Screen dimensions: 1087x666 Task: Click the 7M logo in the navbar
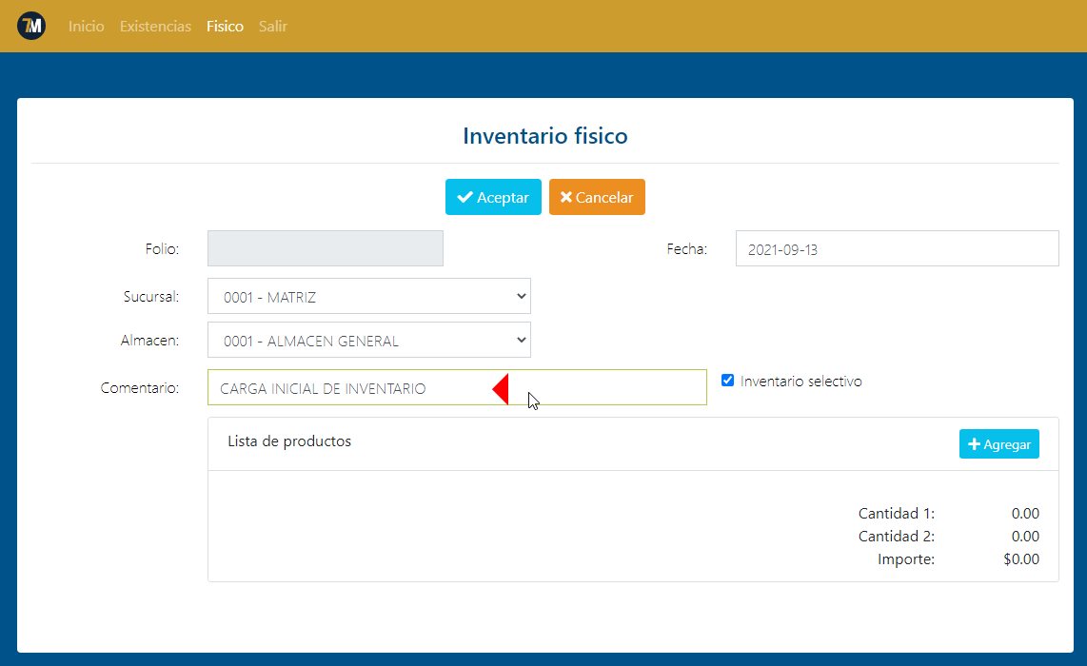coord(31,26)
